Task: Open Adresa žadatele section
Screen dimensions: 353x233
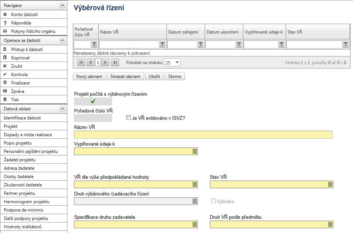Action: [x=34, y=168]
